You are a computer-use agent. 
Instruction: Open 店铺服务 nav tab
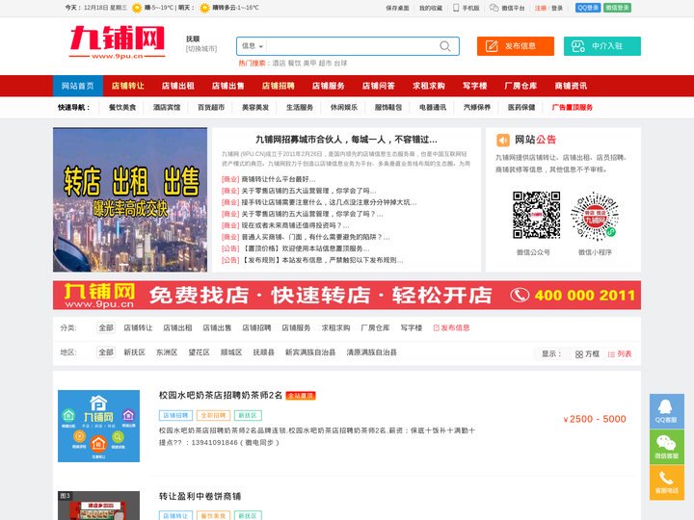click(328, 86)
